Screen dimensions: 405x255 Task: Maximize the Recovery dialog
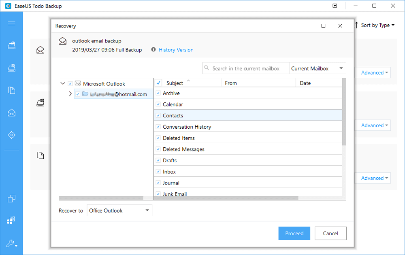point(323,26)
